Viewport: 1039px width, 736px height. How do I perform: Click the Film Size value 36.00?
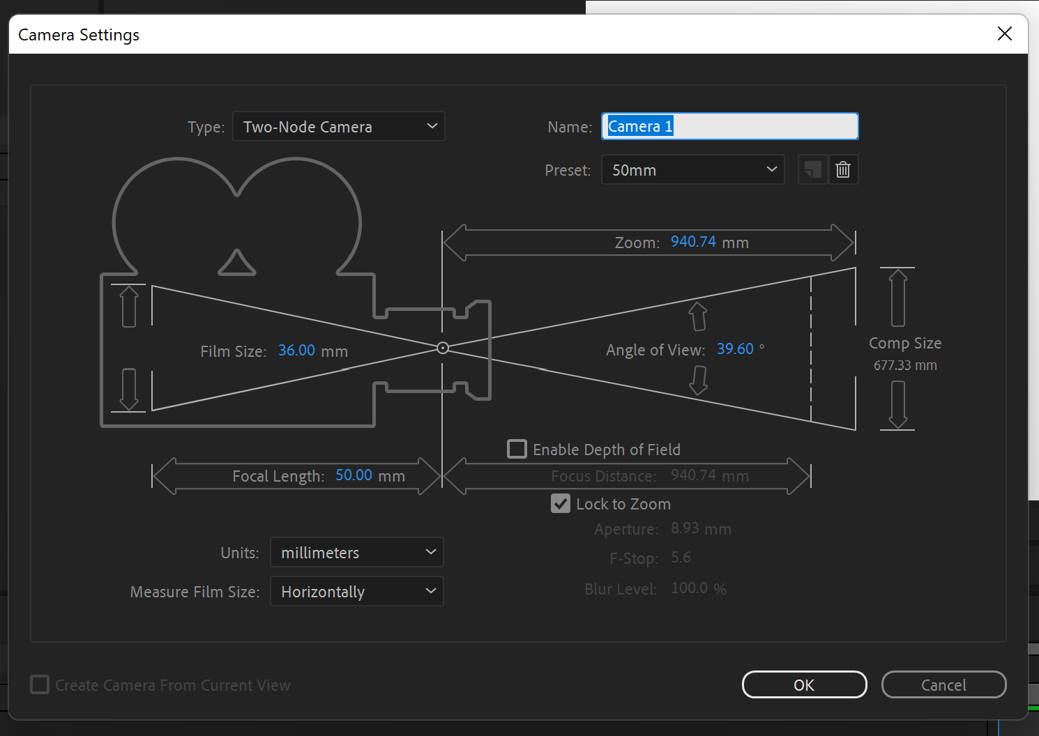(296, 350)
